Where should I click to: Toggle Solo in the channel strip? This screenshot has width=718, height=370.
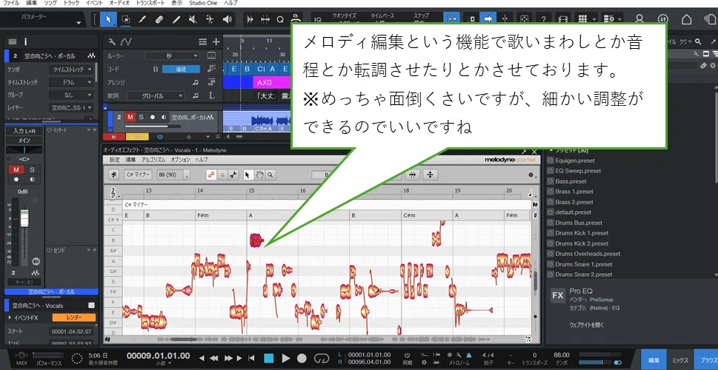pyautogui.click(x=32, y=169)
